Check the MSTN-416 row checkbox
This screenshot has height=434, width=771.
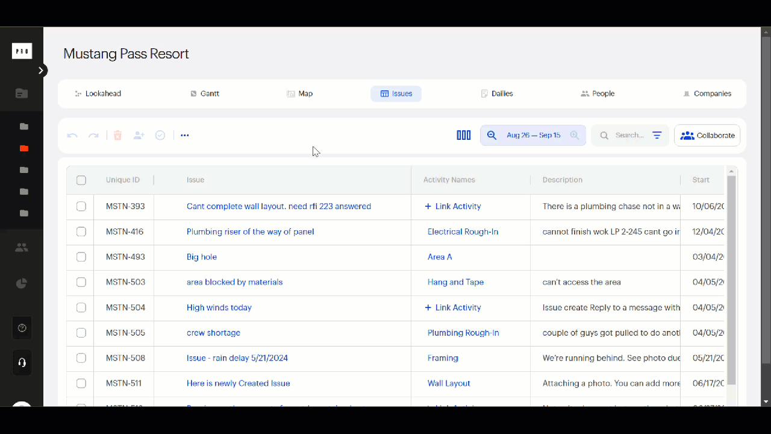tap(81, 232)
